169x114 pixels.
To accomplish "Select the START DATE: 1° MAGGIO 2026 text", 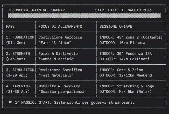I will (123, 10).
